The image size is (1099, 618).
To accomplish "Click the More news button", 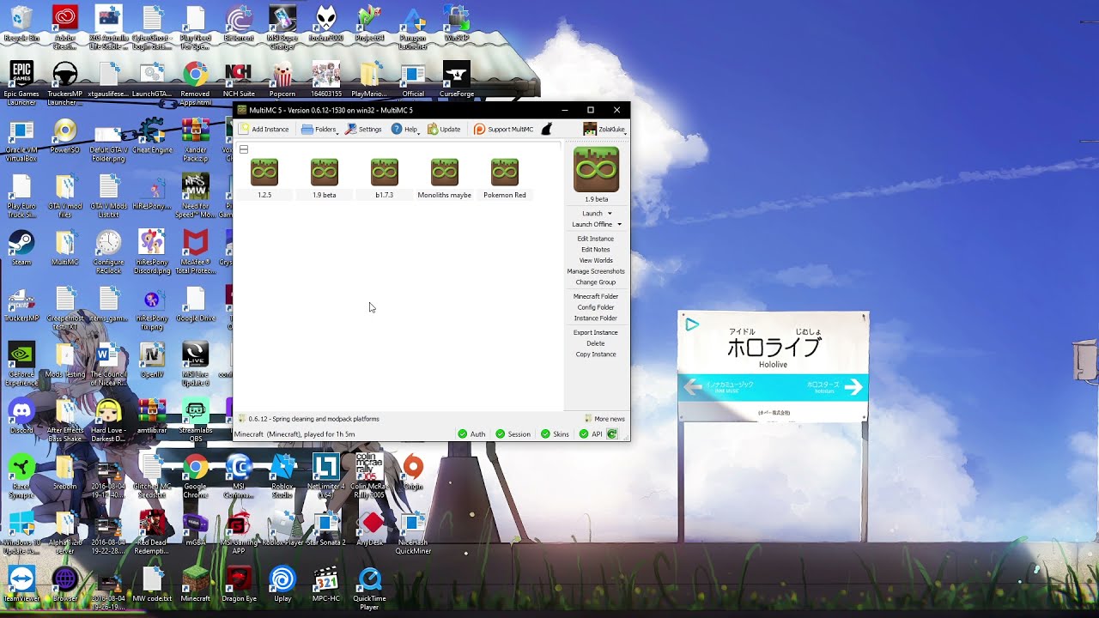I will click(x=604, y=419).
